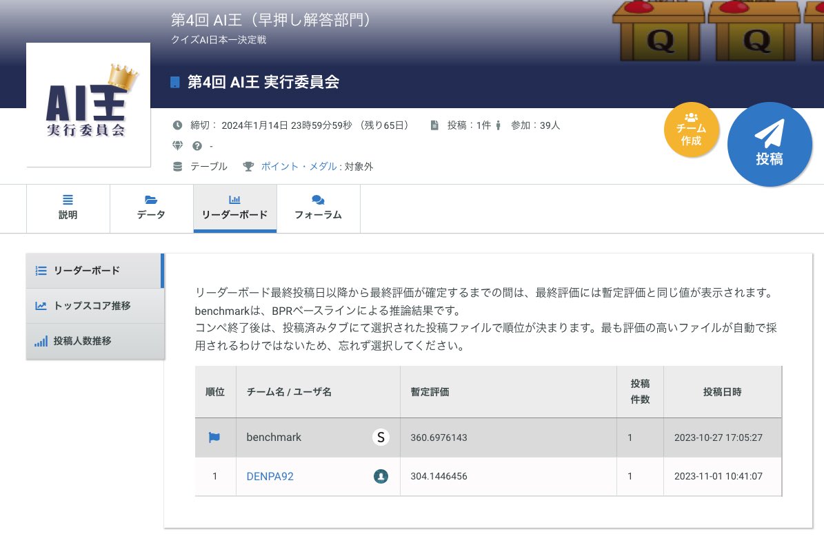Image resolution: width=824 pixels, height=536 pixels.
Task: Click the AI王 実行委員会 logo image
Action: click(88, 105)
